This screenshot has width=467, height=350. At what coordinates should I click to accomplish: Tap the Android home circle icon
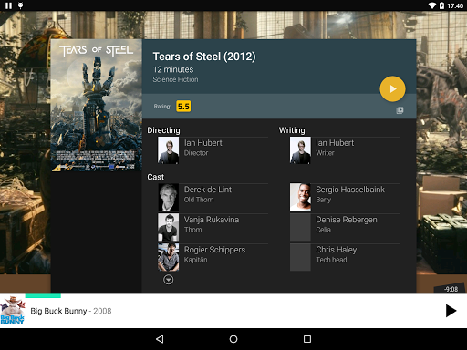click(x=233, y=339)
